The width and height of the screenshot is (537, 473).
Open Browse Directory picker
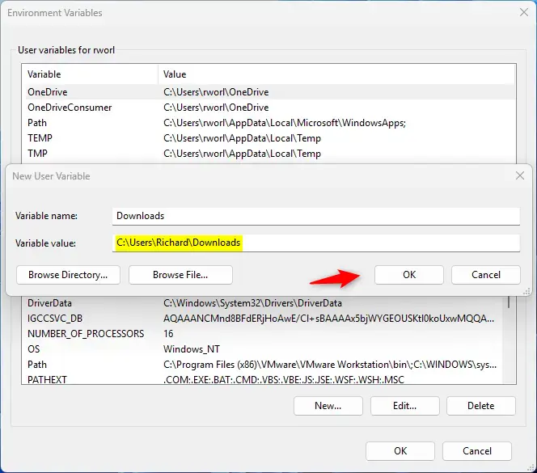68,275
